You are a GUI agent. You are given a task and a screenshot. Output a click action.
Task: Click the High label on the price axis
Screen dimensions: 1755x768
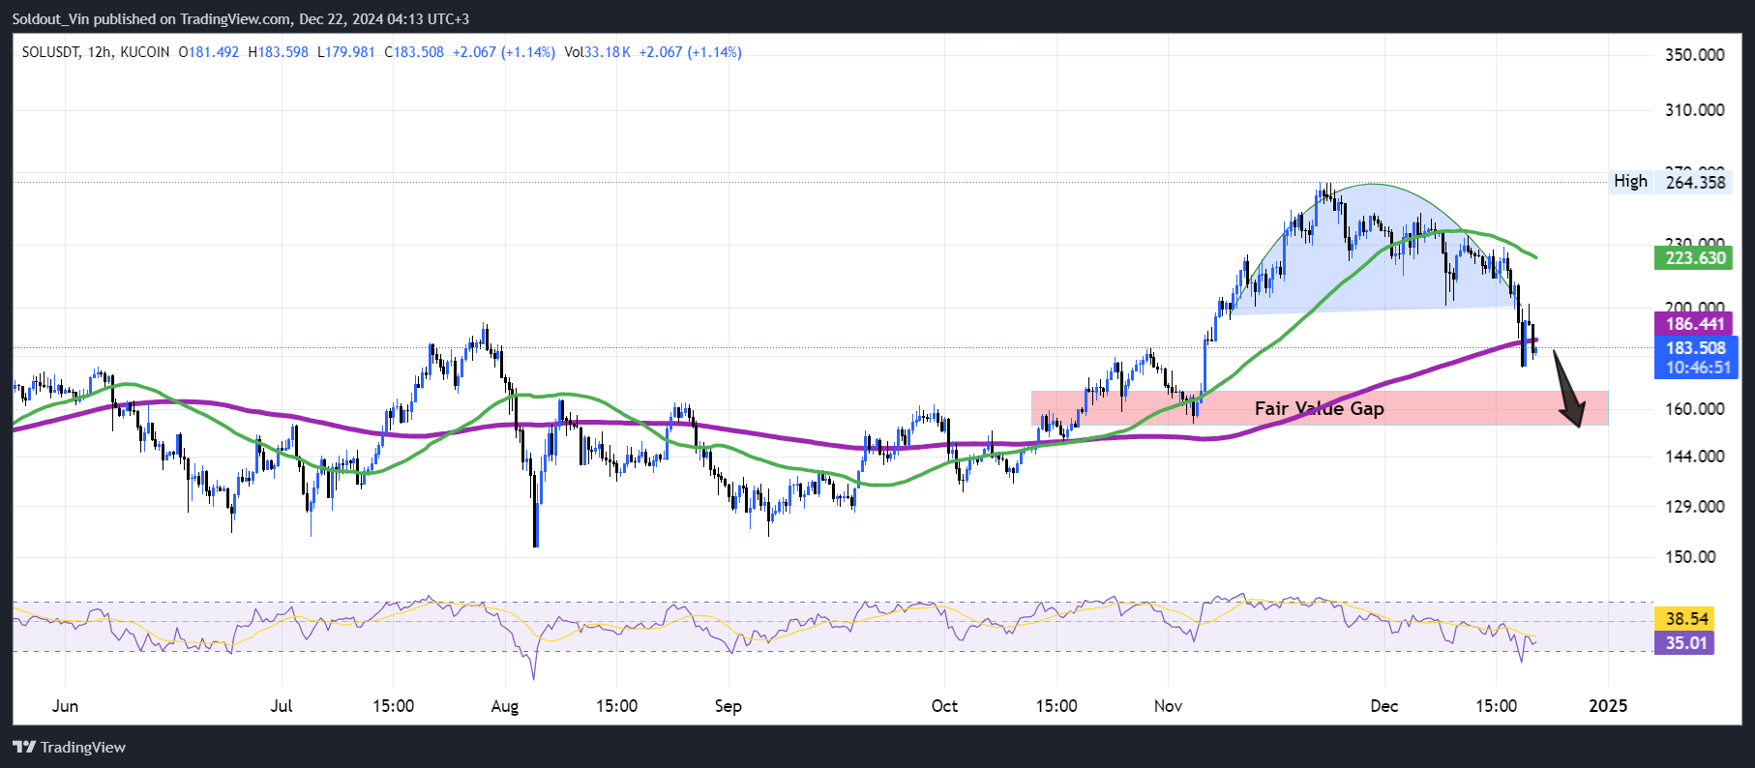(1630, 181)
